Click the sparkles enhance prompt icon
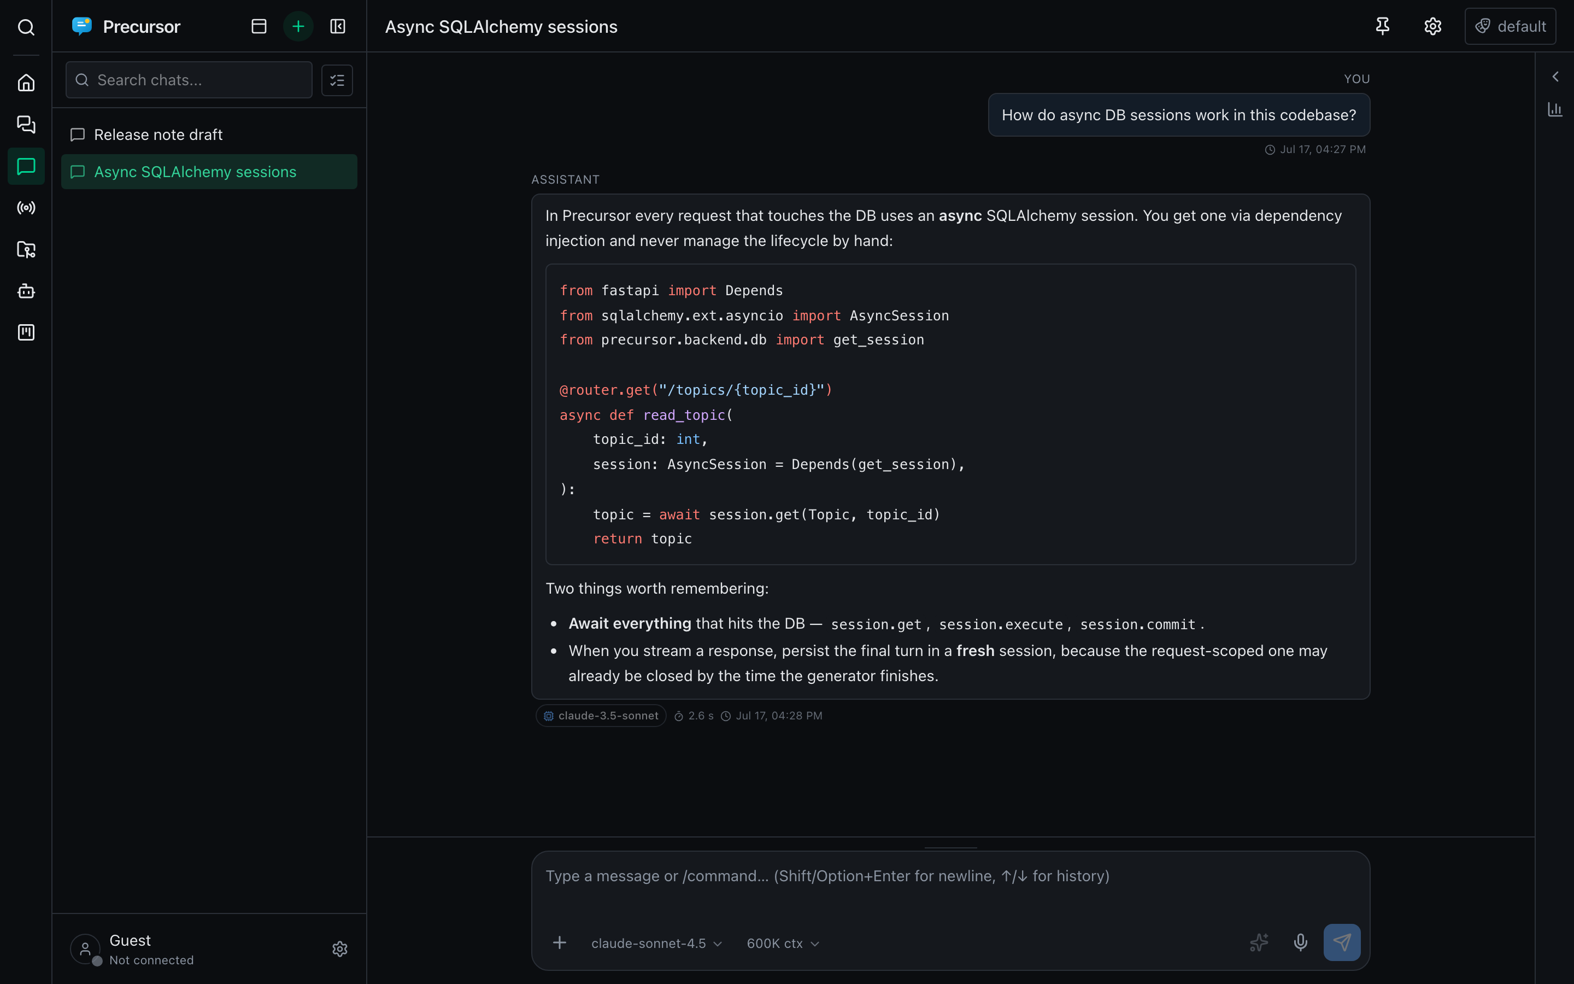Viewport: 1574px width, 984px height. click(1259, 942)
